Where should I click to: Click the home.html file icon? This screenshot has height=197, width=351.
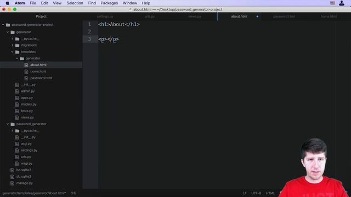26,72
